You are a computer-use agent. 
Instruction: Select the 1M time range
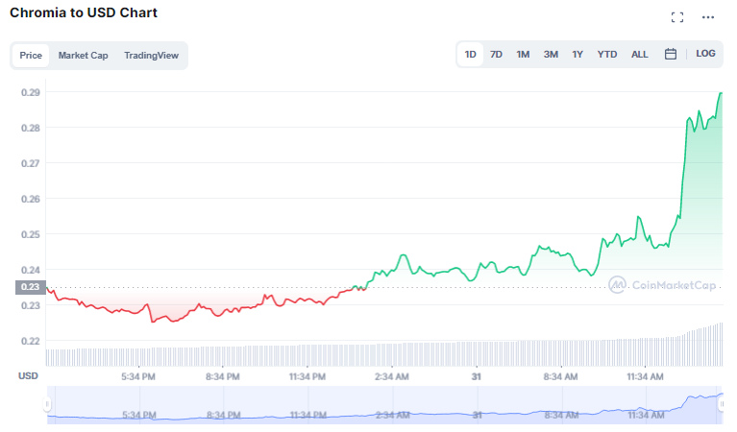pos(523,55)
